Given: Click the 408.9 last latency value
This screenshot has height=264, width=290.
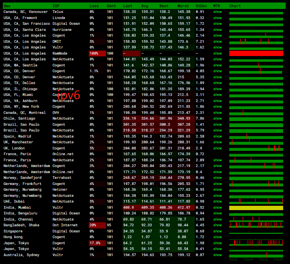Looking at the screenshot, I should coord(128,208).
